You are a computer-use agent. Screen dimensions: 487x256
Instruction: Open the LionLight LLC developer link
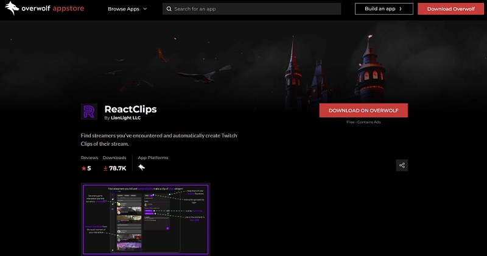[126, 118]
